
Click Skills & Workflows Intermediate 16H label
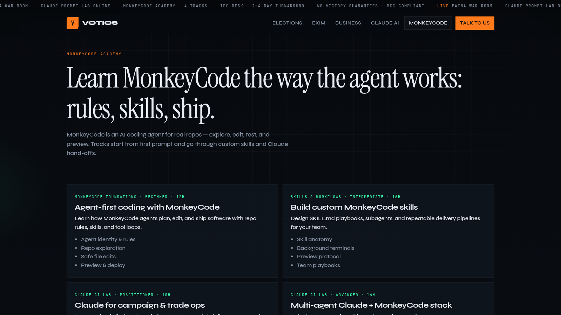[346, 197]
